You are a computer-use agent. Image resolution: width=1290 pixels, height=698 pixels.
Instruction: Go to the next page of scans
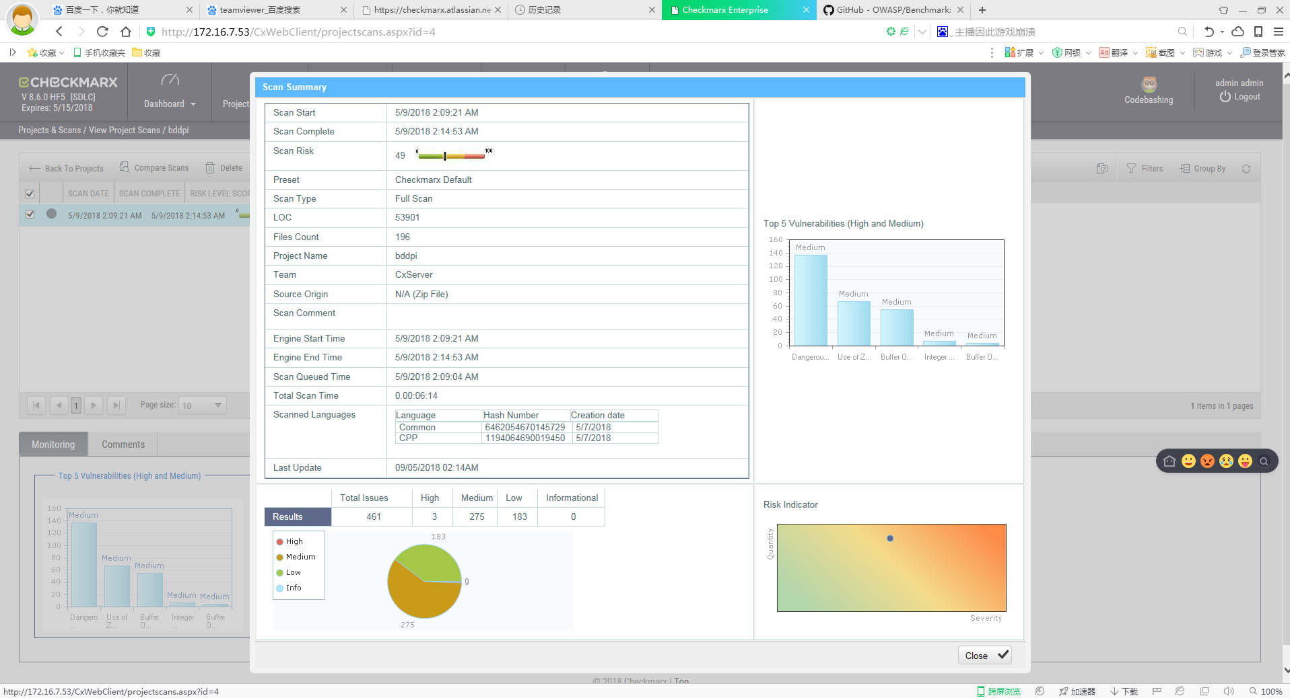[94, 405]
